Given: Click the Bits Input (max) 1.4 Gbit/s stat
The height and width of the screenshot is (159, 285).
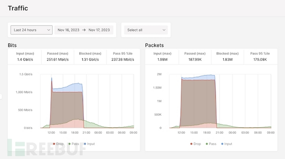Looking at the screenshot, I should pyautogui.click(x=25, y=56).
